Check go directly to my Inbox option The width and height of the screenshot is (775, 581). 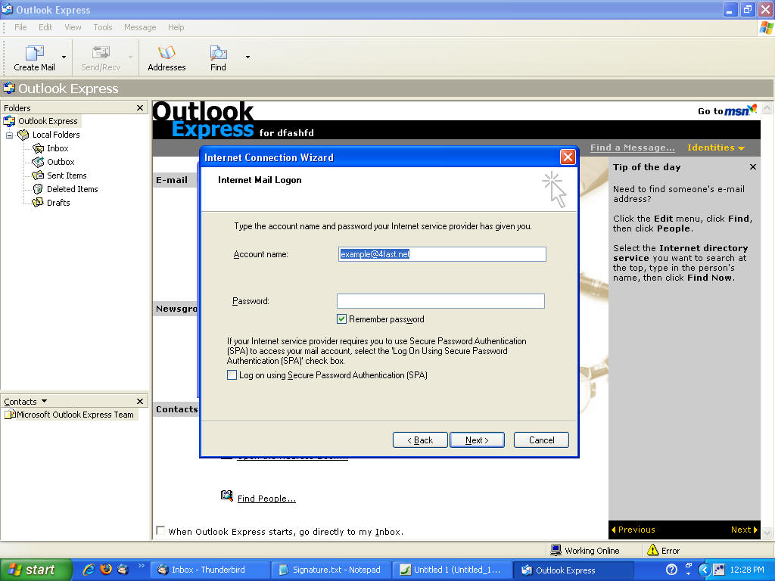coord(160,530)
